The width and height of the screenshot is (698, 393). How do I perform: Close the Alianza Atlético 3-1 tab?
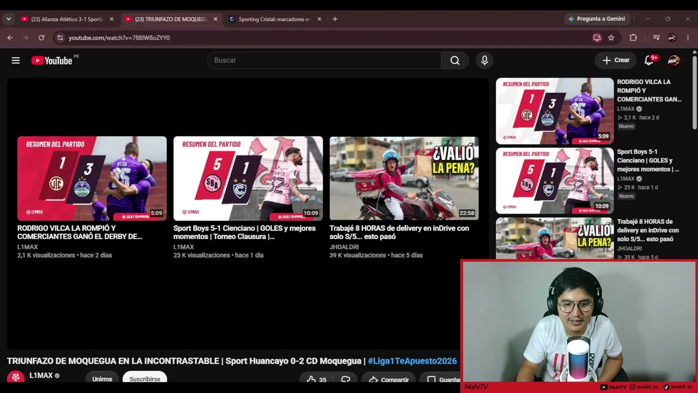click(x=112, y=19)
